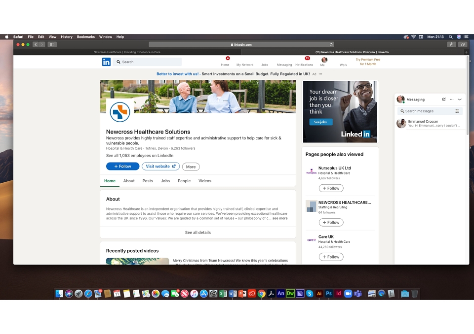Toggle the Safari sidebar button
The image size is (474, 334).
pos(52,45)
